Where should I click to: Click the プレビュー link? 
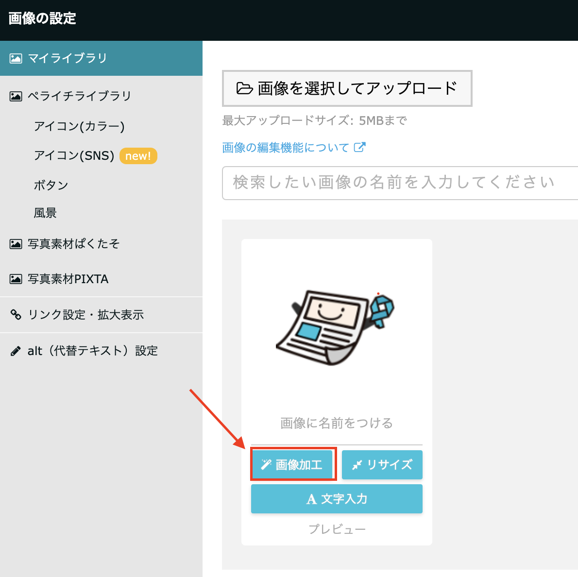click(x=337, y=529)
